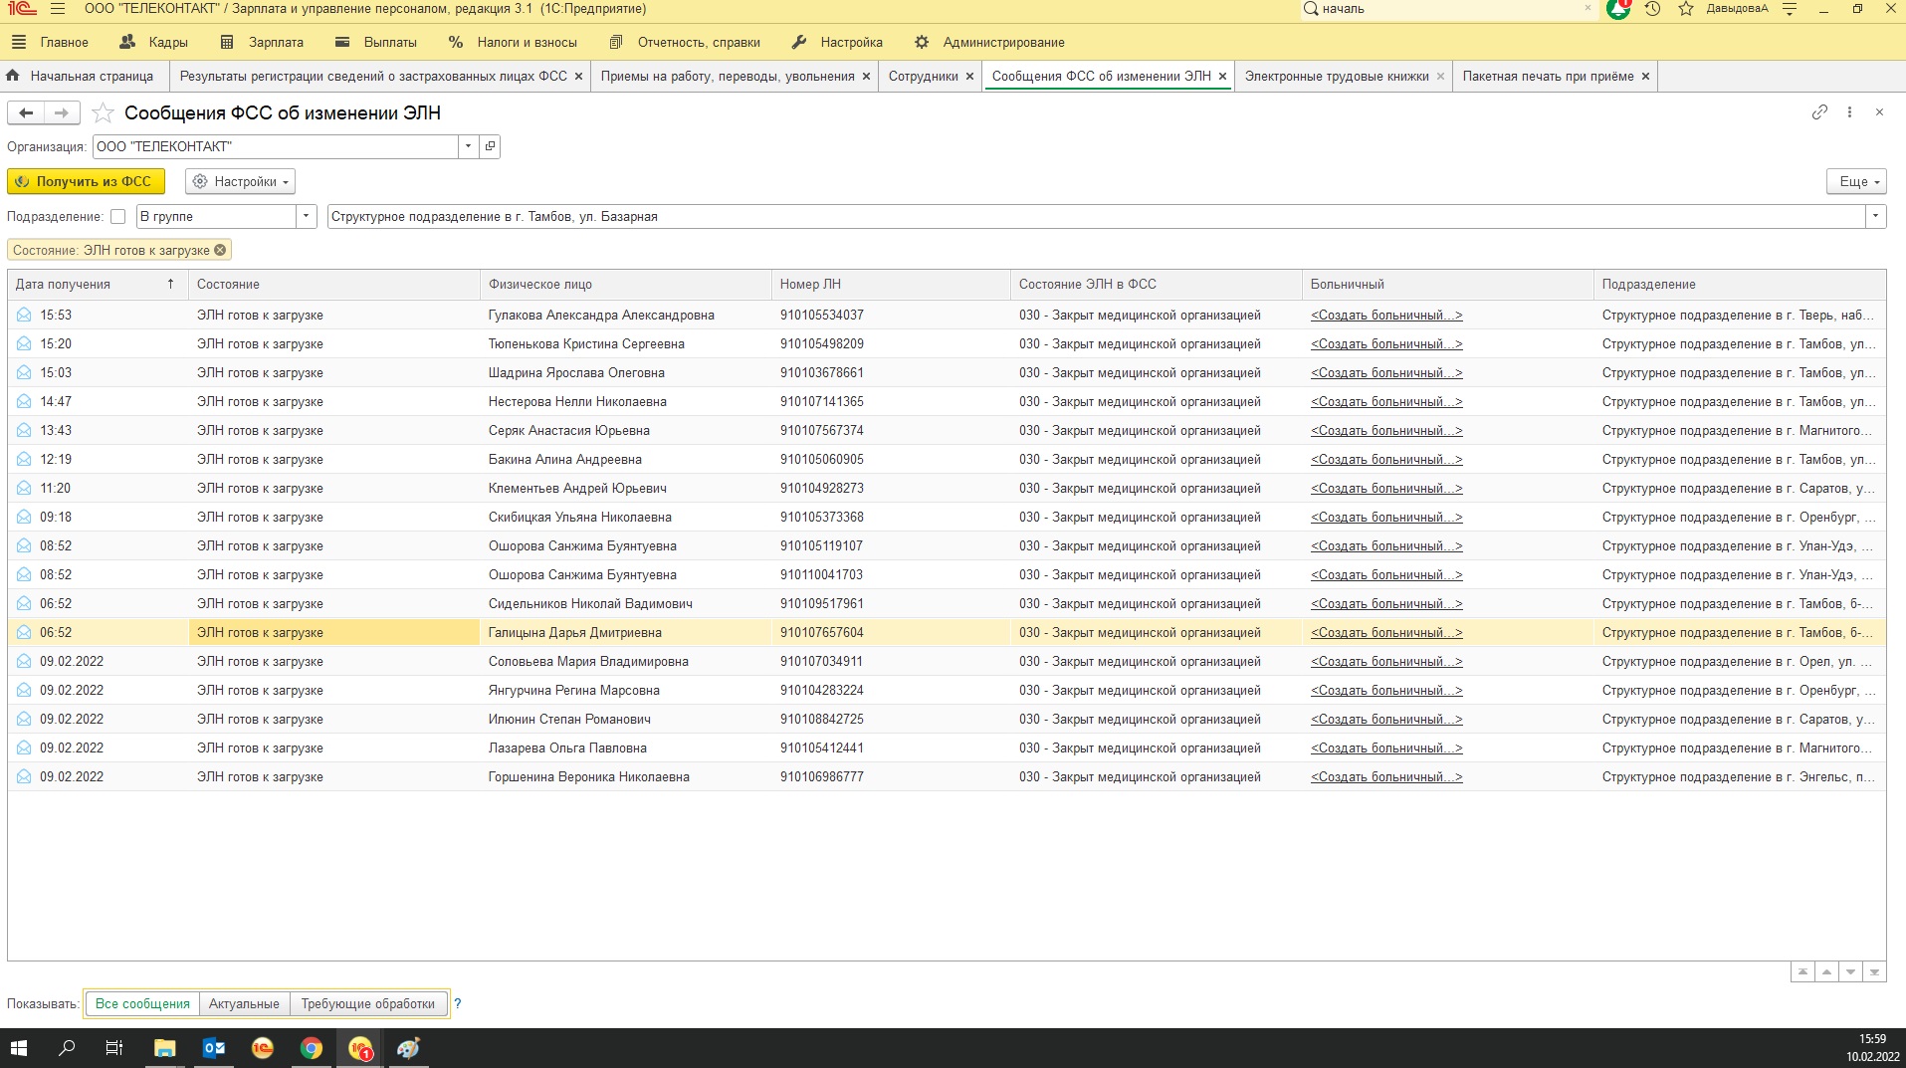Click help question mark near Показывать
Screen dimensions: 1906x1068
point(458,1003)
